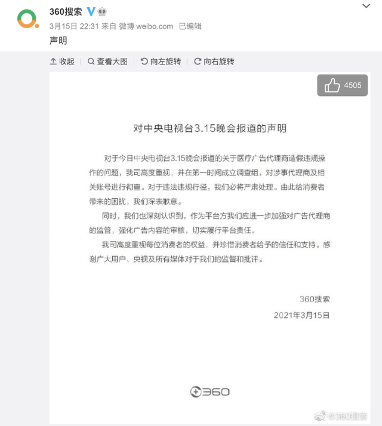Click the 360 logo in the image
The image size is (382, 426).
pyautogui.click(x=210, y=392)
